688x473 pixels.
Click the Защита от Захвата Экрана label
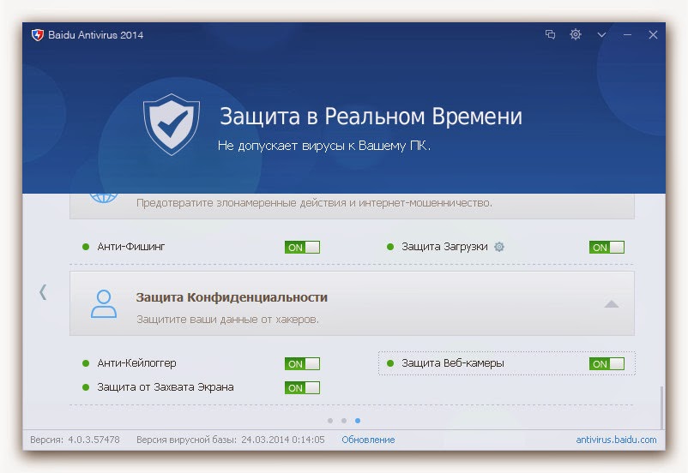[166, 387]
